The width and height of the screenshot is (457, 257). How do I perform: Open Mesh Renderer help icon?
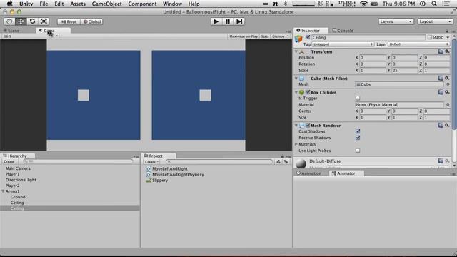click(441, 126)
